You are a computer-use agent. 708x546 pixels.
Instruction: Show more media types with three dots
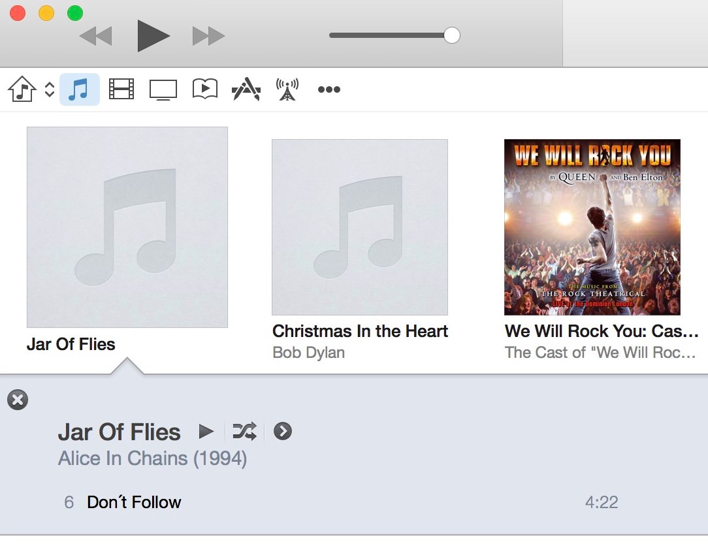click(329, 89)
